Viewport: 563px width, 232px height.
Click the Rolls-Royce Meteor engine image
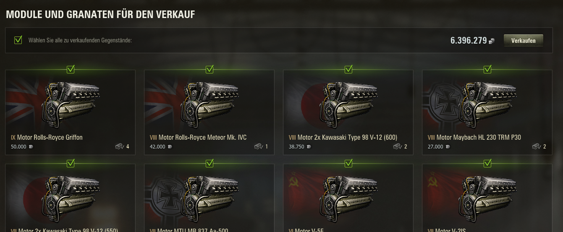coord(209,104)
